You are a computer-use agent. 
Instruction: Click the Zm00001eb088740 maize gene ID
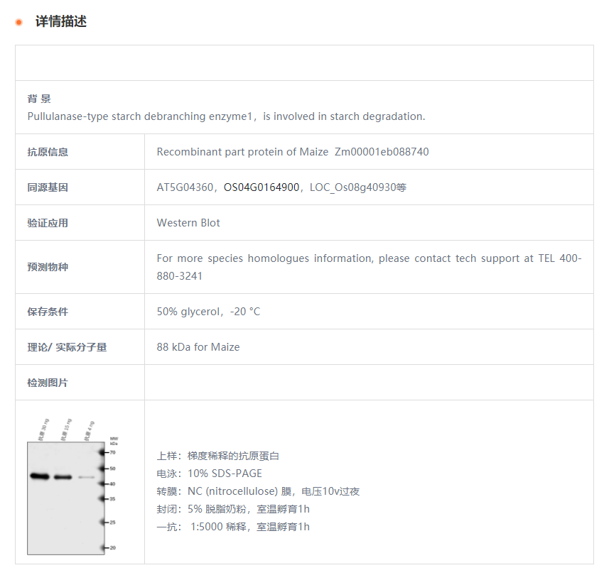(382, 152)
